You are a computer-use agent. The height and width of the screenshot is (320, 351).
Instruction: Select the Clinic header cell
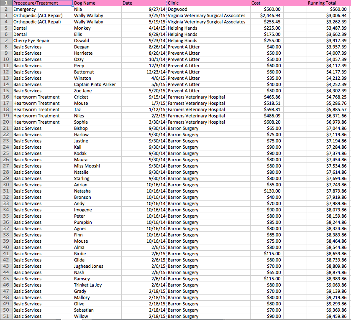208,3
